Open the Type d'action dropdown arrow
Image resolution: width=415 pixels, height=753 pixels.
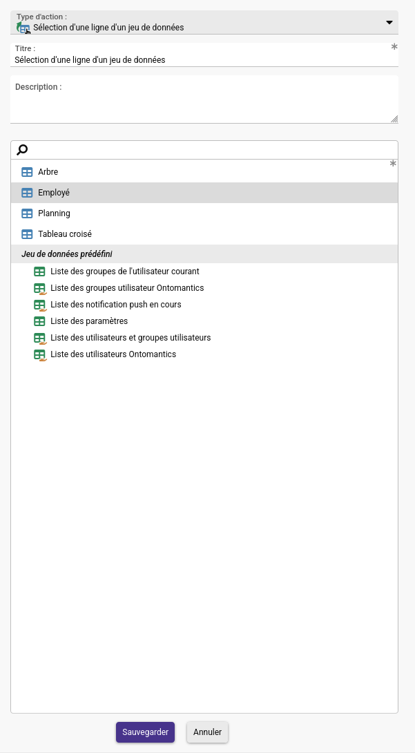(x=389, y=23)
